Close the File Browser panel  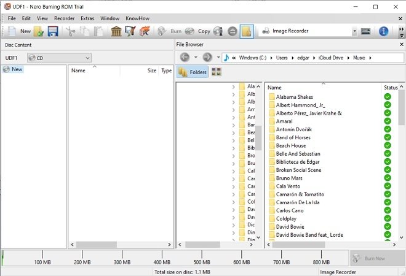pyautogui.click(x=401, y=44)
